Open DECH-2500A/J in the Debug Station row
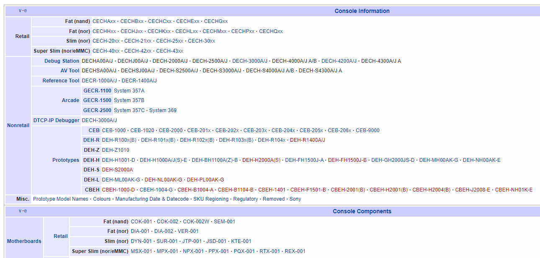 coord(210,61)
